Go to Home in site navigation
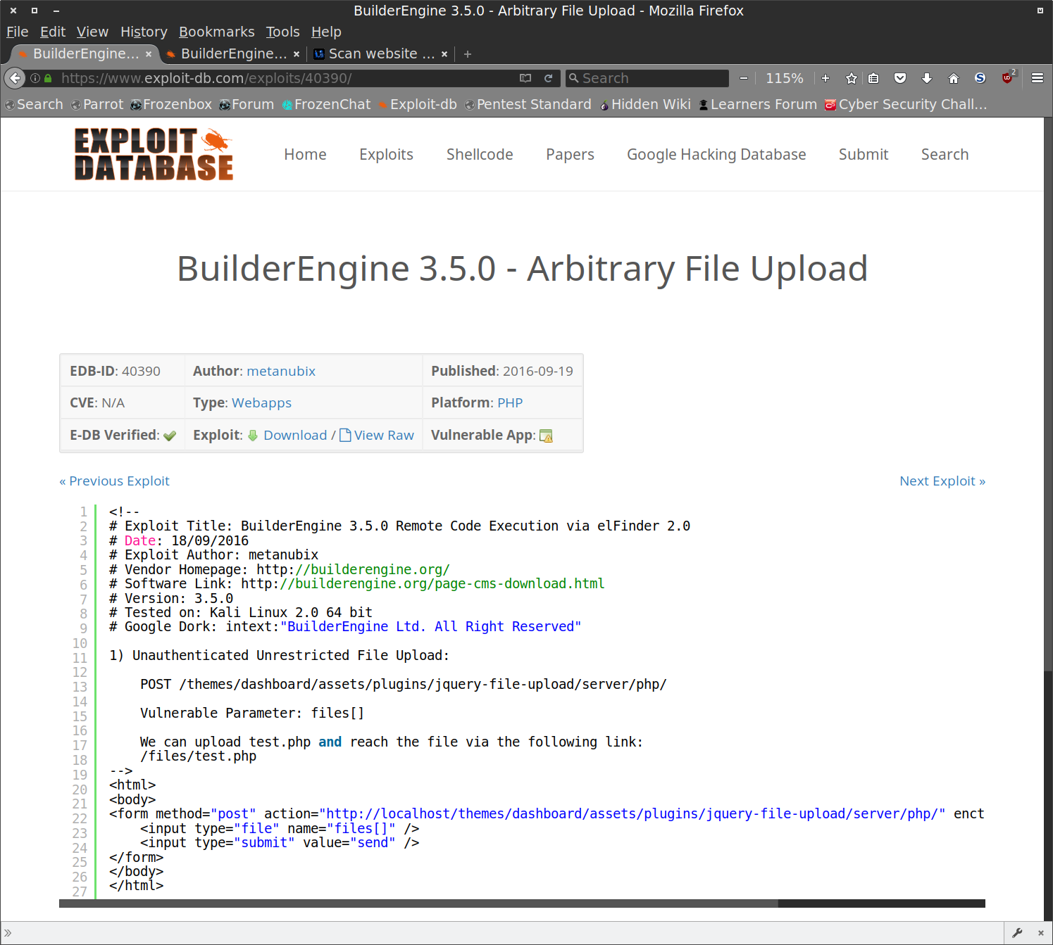Viewport: 1053px width, 945px height. [305, 155]
